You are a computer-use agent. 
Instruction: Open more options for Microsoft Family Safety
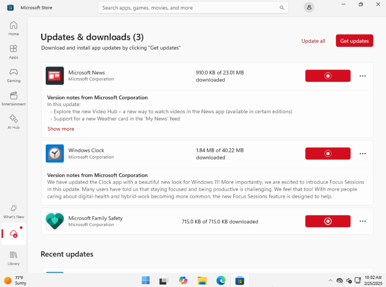pyautogui.click(x=363, y=221)
